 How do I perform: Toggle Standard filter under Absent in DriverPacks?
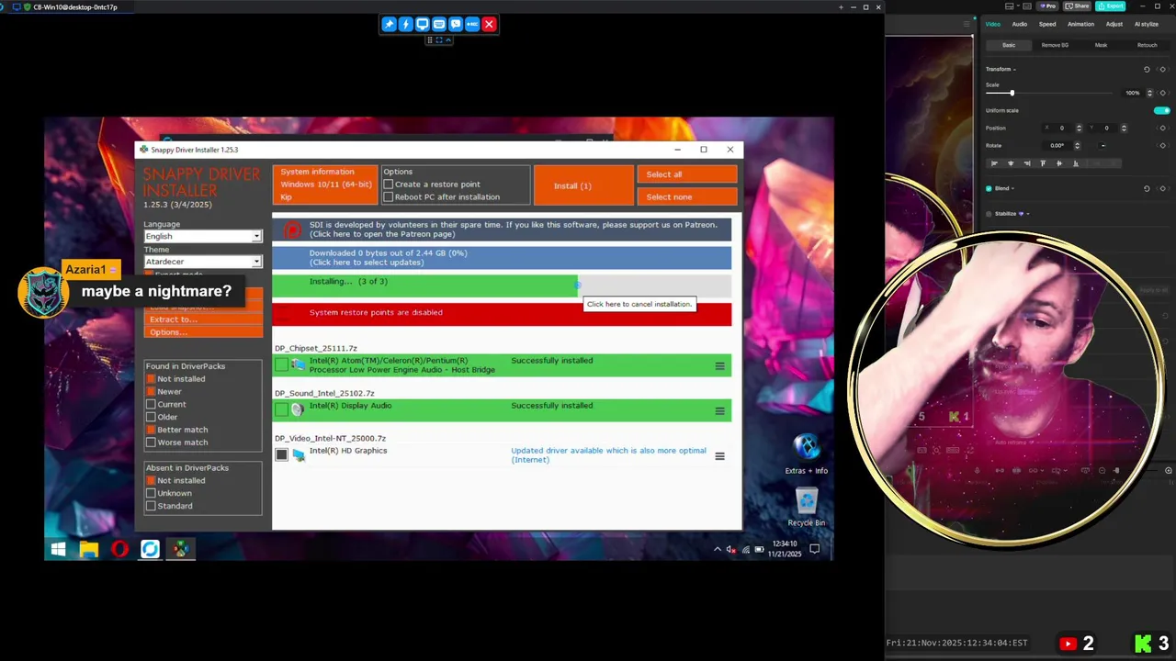click(151, 506)
